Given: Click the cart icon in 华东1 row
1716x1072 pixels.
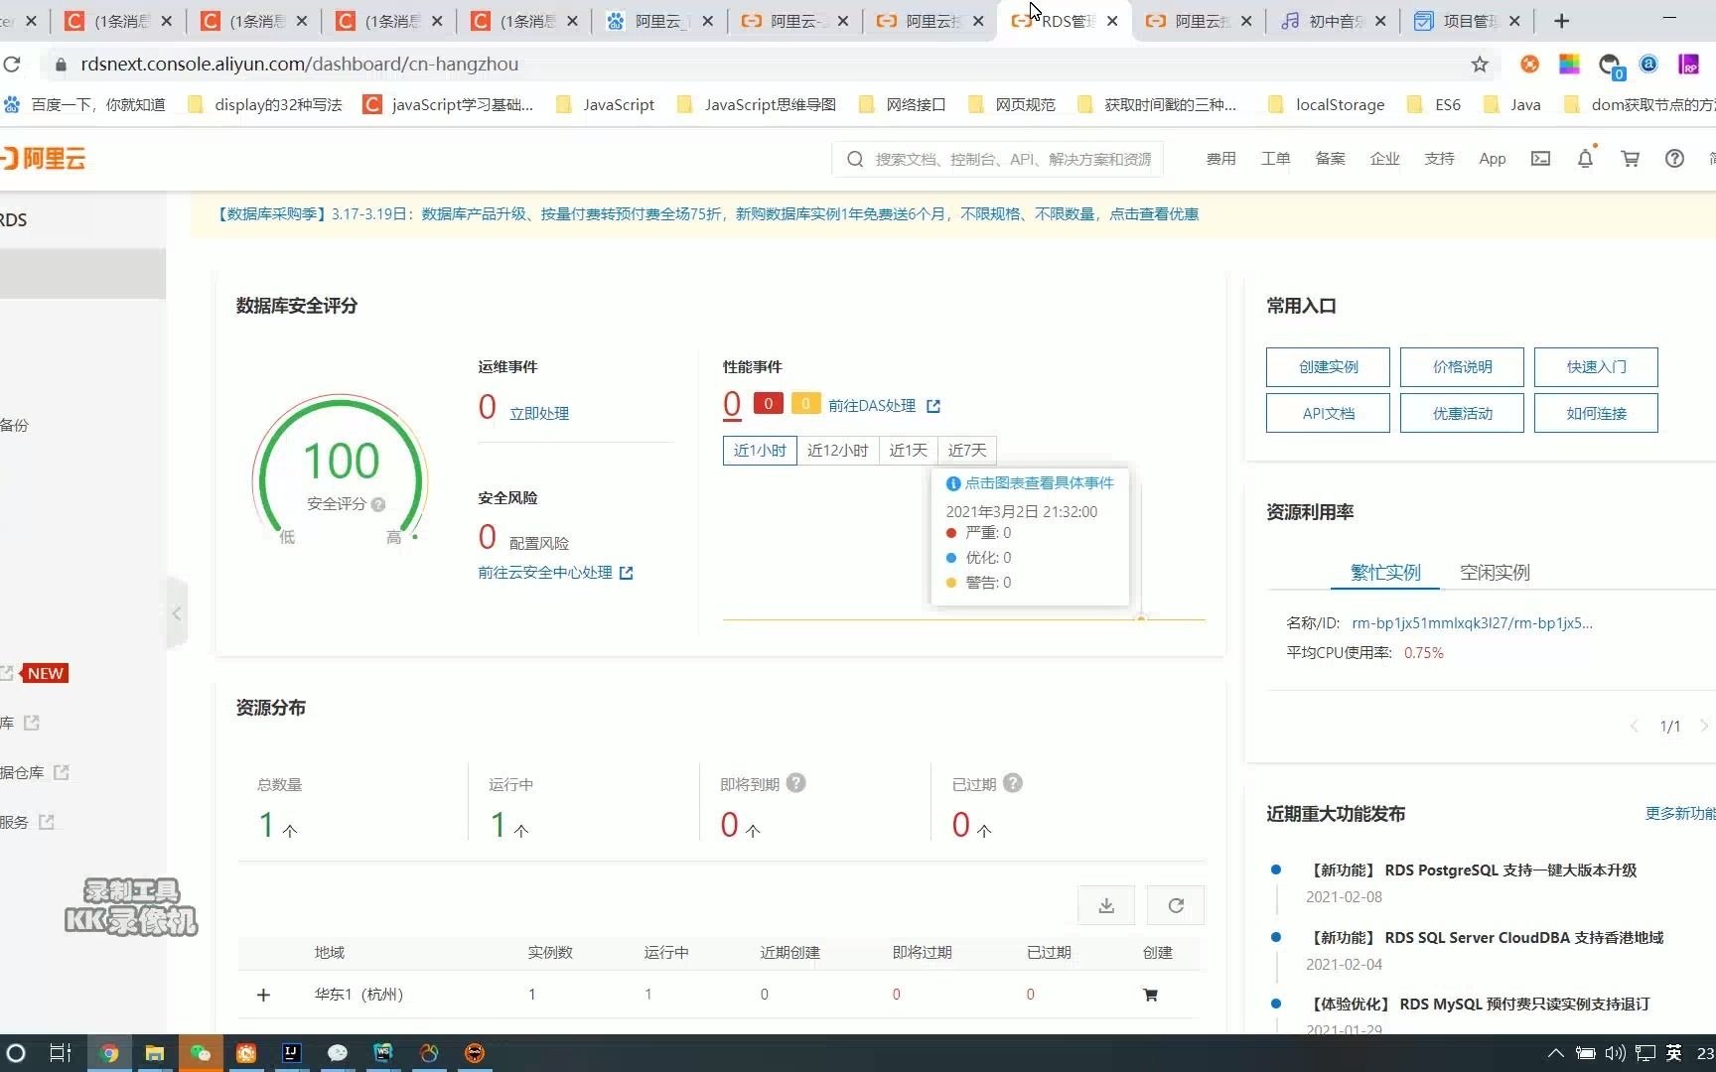Looking at the screenshot, I should [1150, 995].
